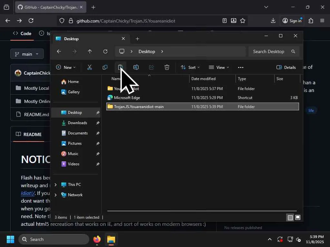This screenshot has width=330, height=247.
Task: Sort by Size column header
Action: click(x=287, y=79)
